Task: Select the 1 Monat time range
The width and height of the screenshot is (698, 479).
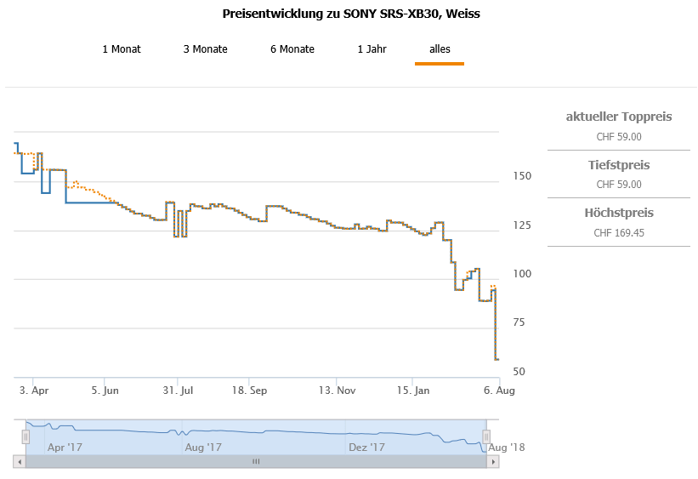Action: 122,49
